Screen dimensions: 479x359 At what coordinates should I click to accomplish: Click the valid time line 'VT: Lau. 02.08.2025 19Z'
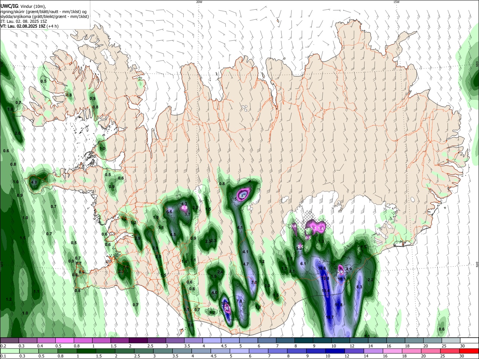coord(23,26)
